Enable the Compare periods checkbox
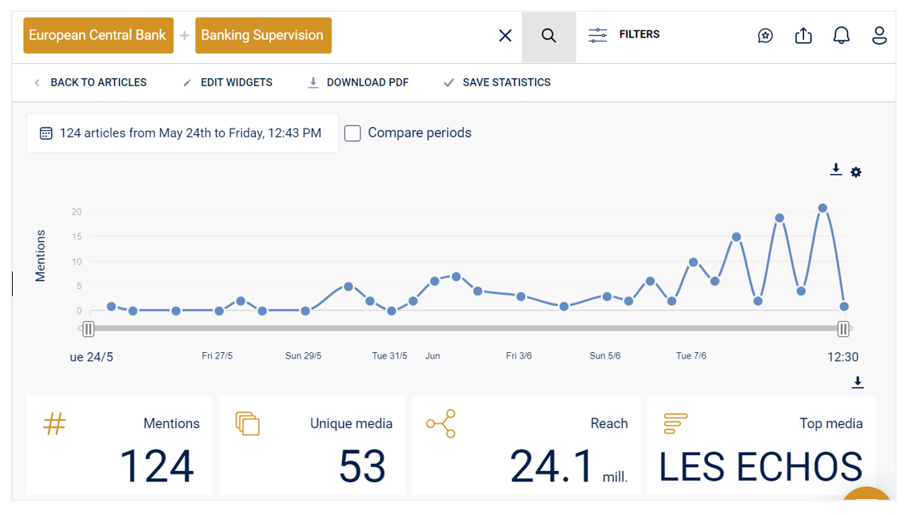912x515 pixels. [x=352, y=133]
